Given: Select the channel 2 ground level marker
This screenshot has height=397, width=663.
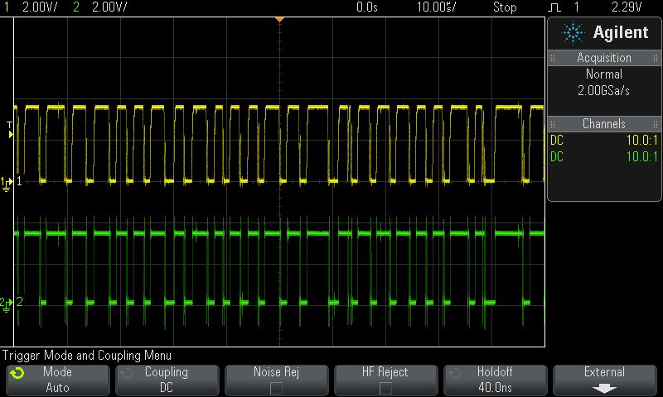Looking at the screenshot, I should 7,303.
